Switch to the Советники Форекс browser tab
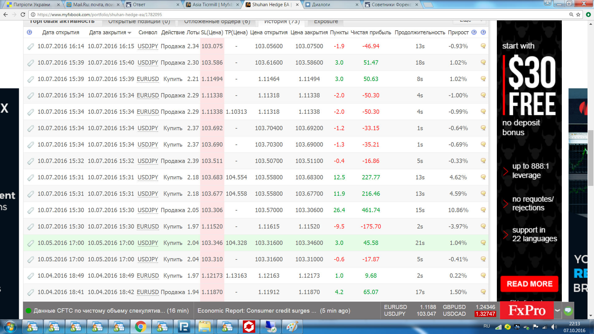The height and width of the screenshot is (334, 594). point(391,5)
